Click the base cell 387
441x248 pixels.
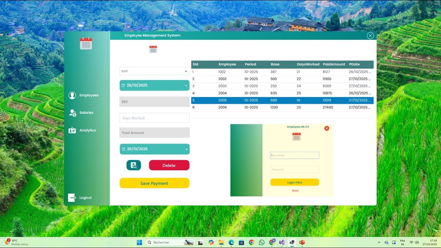coord(274,72)
